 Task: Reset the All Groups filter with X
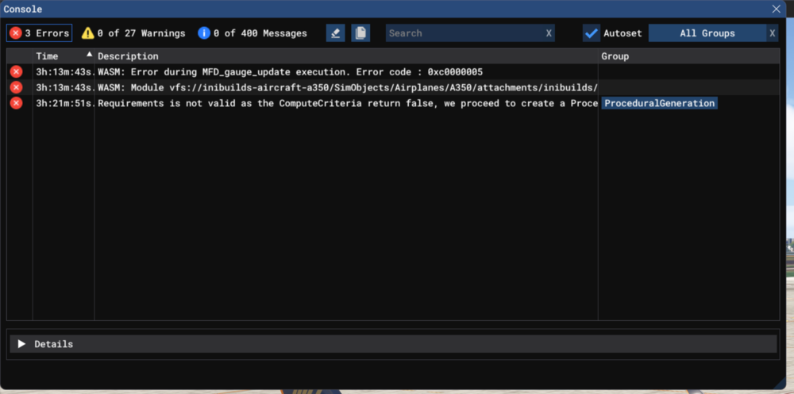click(x=772, y=33)
